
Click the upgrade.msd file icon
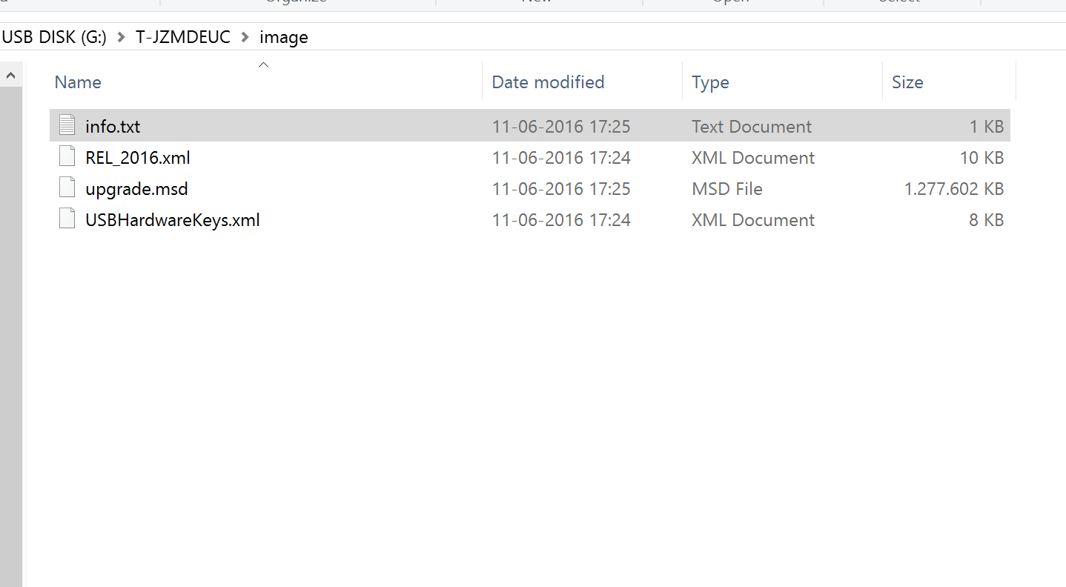pyautogui.click(x=67, y=188)
